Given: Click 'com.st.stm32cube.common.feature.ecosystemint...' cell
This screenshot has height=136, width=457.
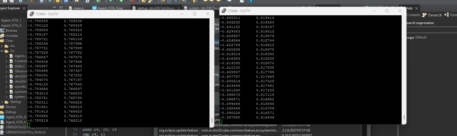Looking at the screenshot, I should (240, 130).
